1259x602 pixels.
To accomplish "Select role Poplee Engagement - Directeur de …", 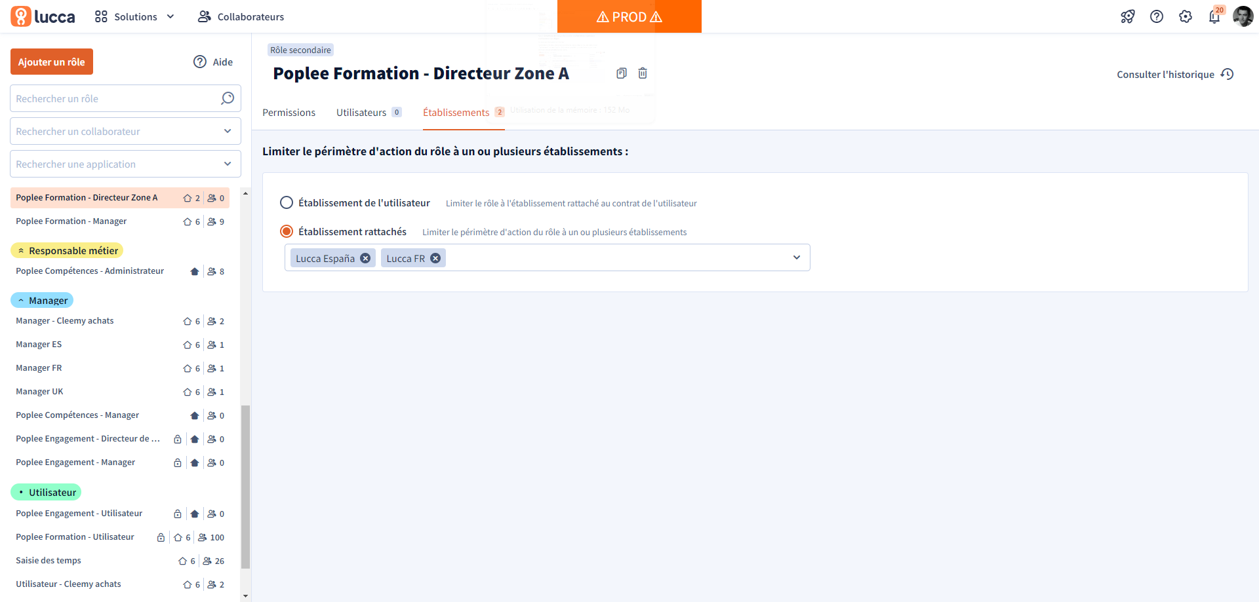I will [120, 439].
